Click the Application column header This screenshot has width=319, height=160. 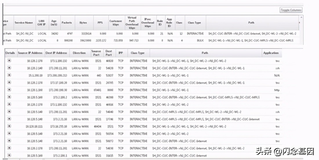coord(271,53)
